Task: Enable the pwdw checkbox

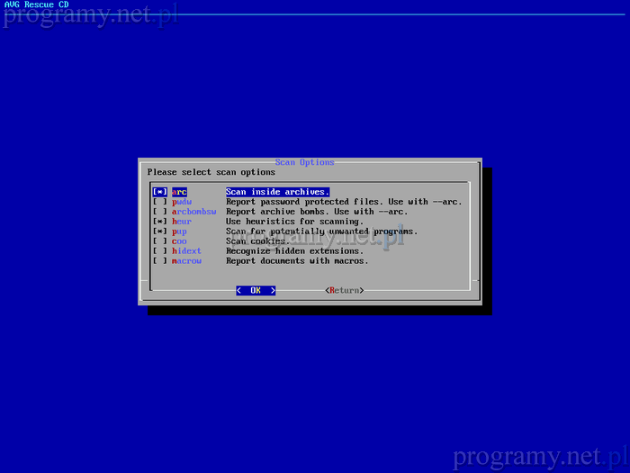Action: click(x=159, y=202)
